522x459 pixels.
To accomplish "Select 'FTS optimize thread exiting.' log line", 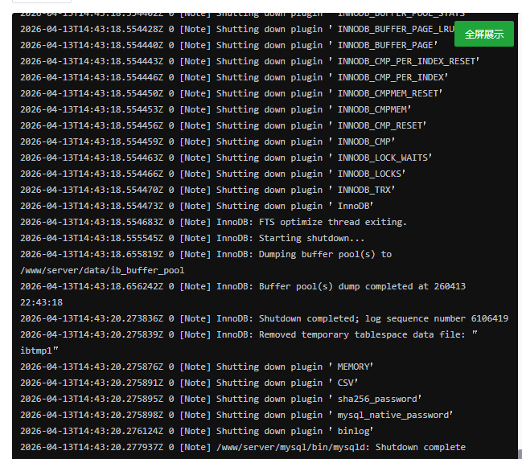I will click(x=214, y=222).
